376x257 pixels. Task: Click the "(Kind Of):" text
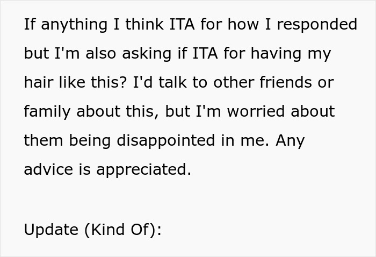pyautogui.click(x=123, y=230)
